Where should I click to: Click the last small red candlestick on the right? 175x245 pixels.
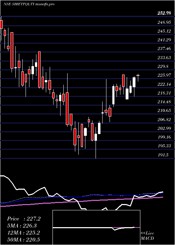point(138,76)
